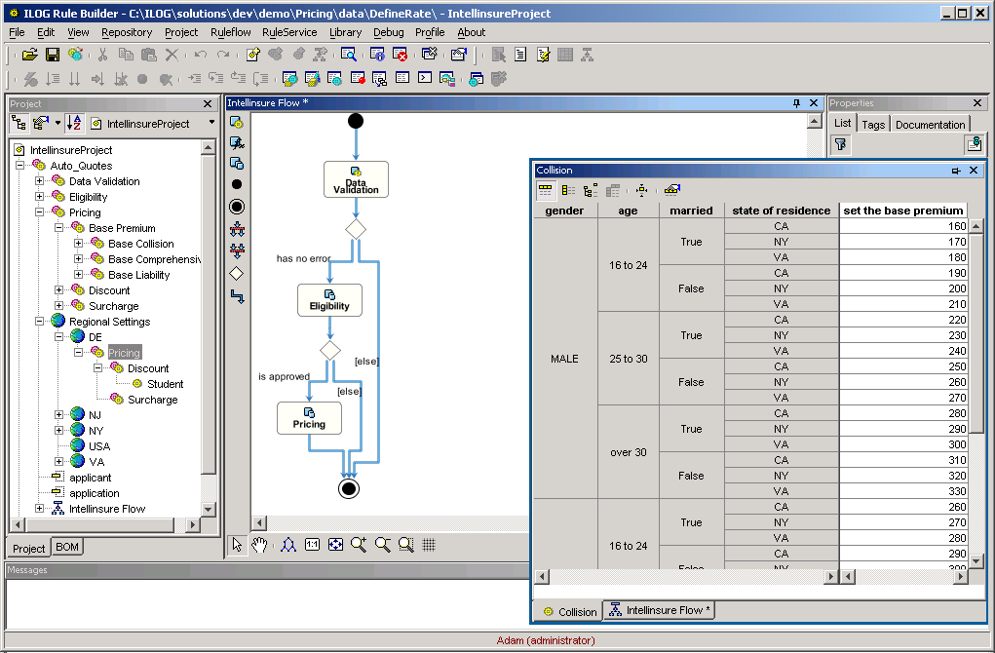Click the 1:1 actual size zoom icon

tap(312, 545)
